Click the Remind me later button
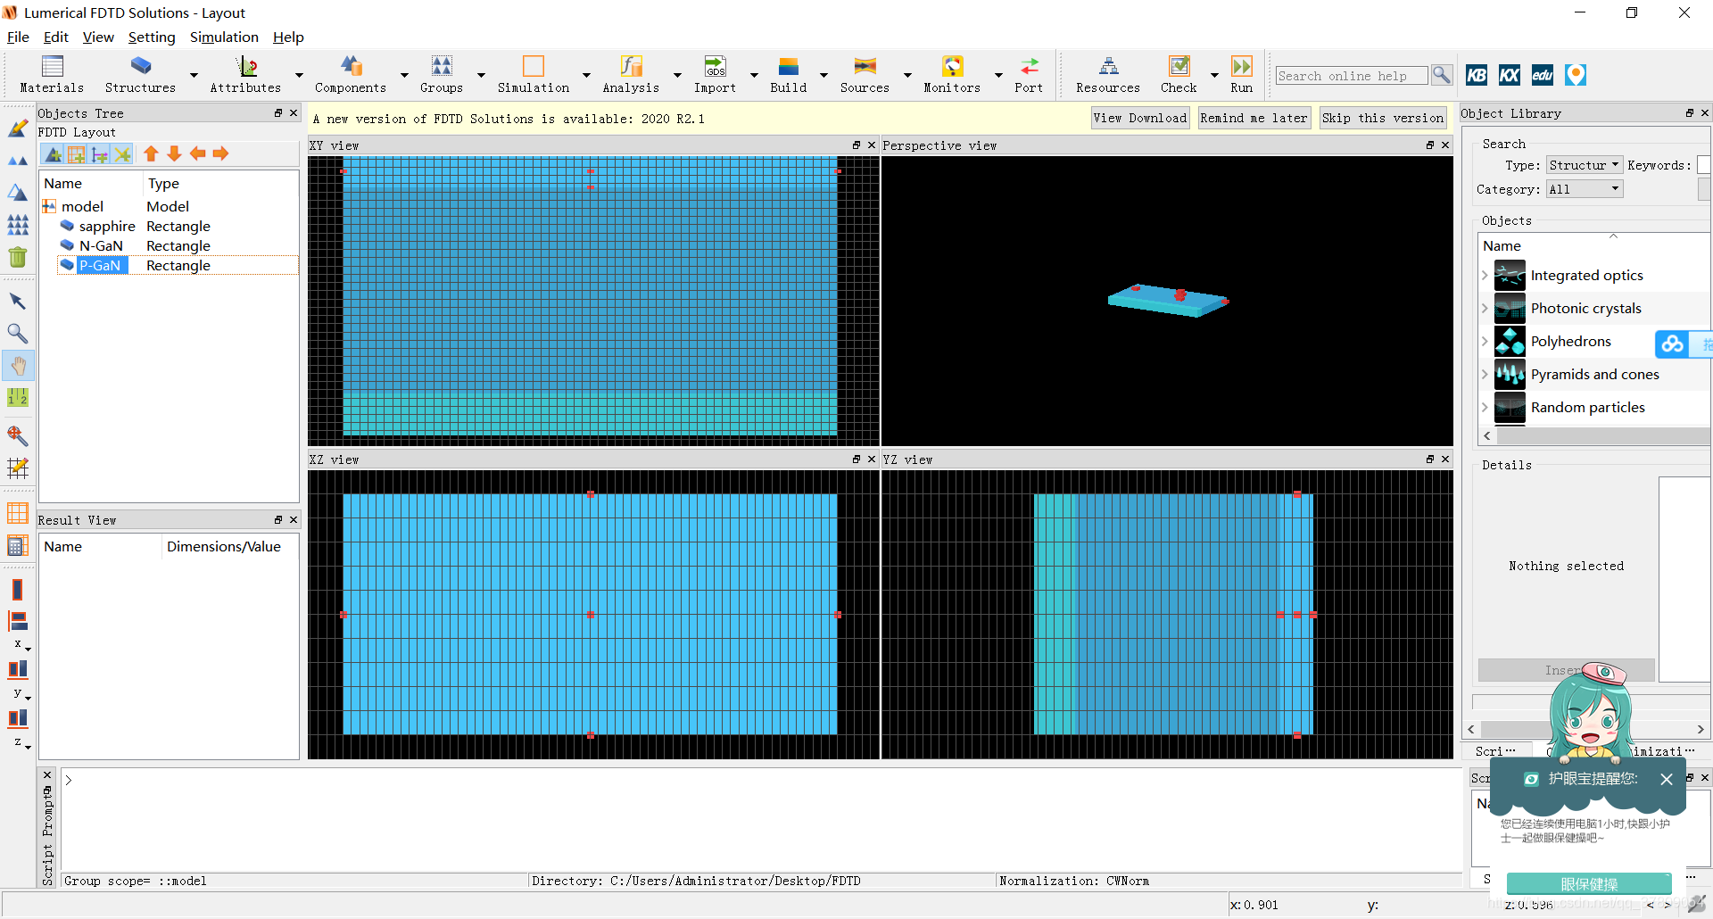Image resolution: width=1713 pixels, height=919 pixels. click(x=1254, y=118)
